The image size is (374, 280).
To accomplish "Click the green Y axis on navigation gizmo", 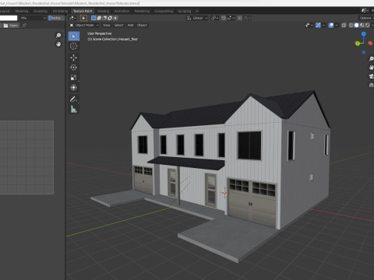I will pyautogui.click(x=358, y=44).
